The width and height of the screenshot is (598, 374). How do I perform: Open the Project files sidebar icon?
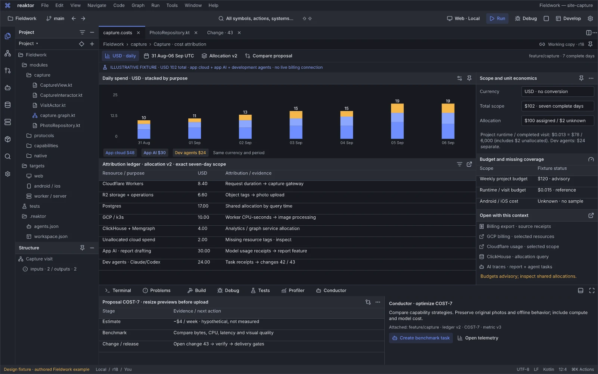click(7, 36)
